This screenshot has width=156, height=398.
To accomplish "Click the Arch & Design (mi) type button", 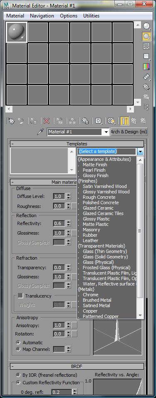I will [x=129, y=132].
